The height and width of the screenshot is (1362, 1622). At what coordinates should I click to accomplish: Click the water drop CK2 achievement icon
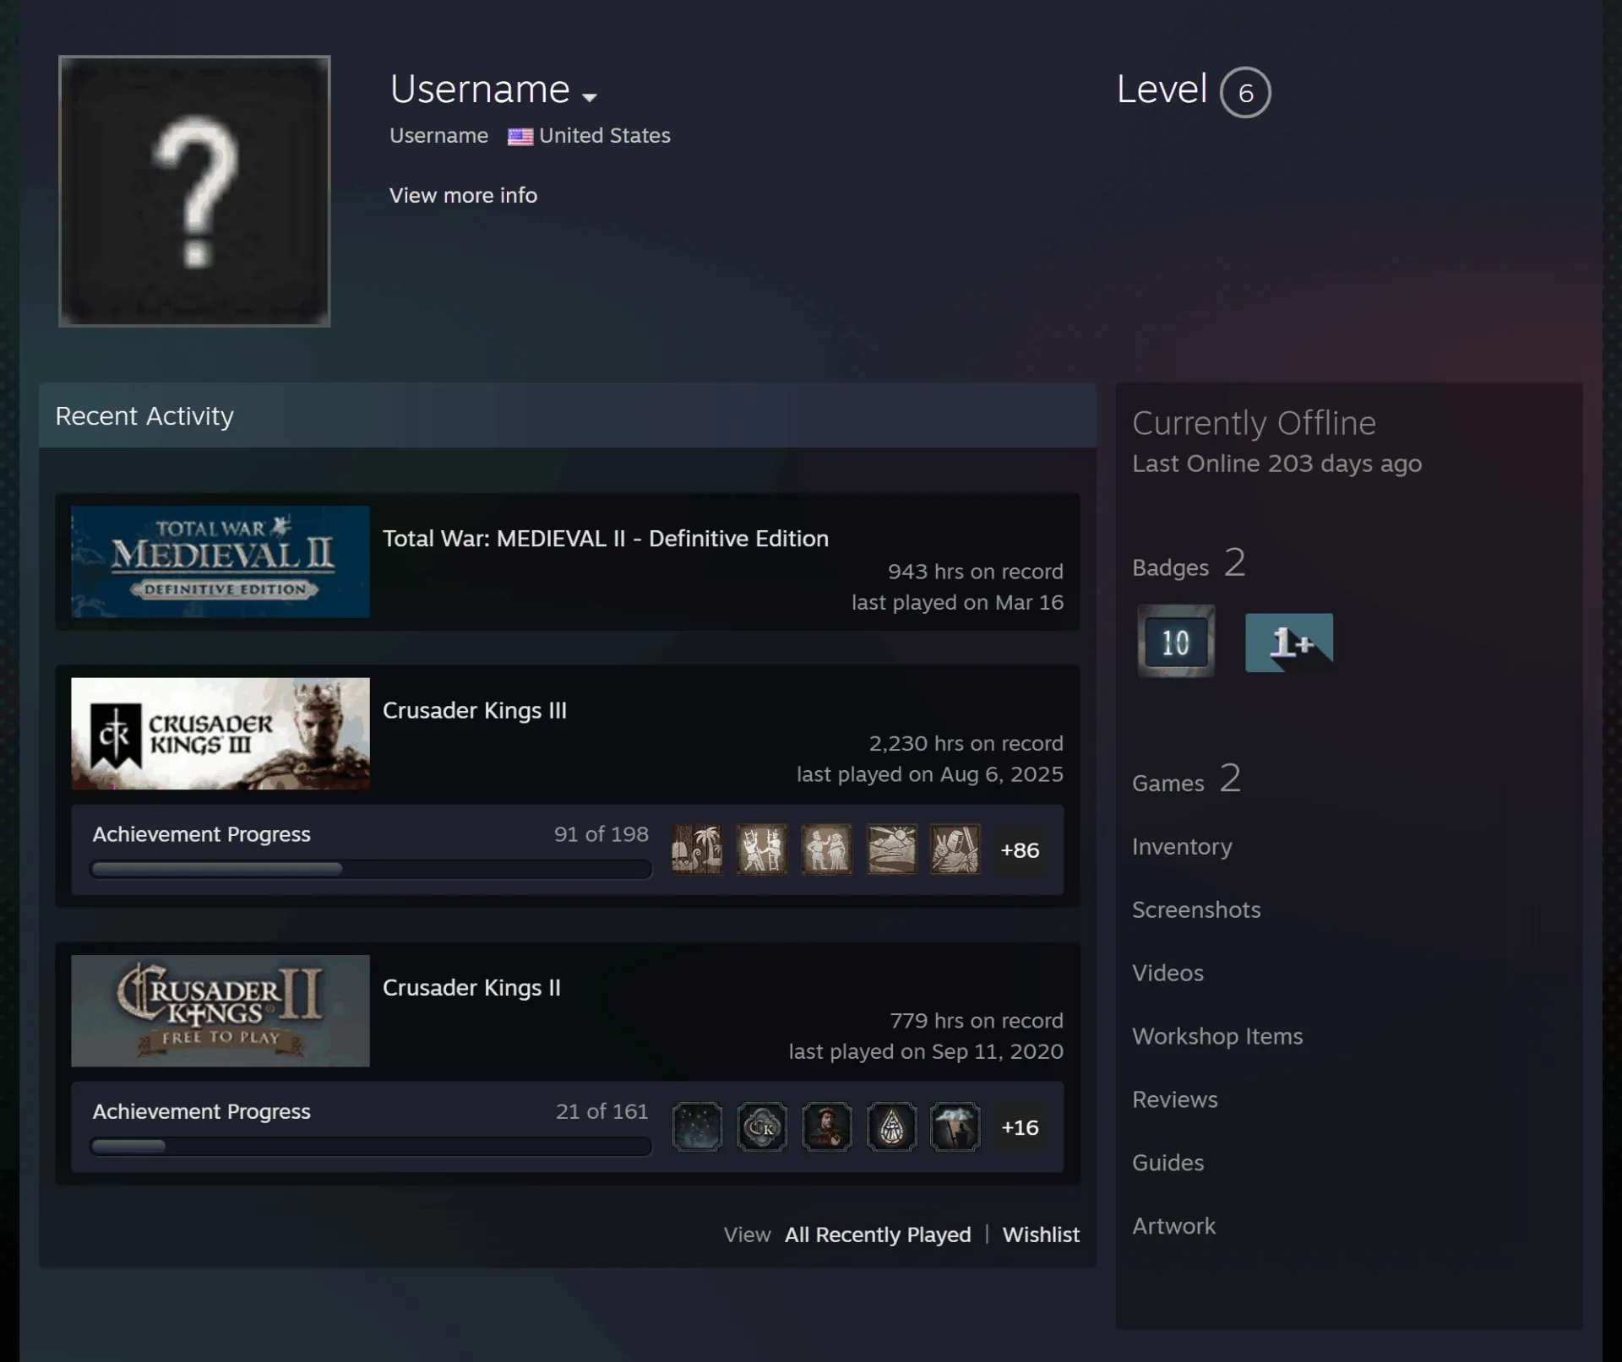tap(892, 1126)
